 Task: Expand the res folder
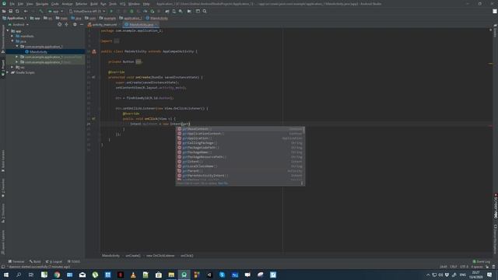[12, 68]
